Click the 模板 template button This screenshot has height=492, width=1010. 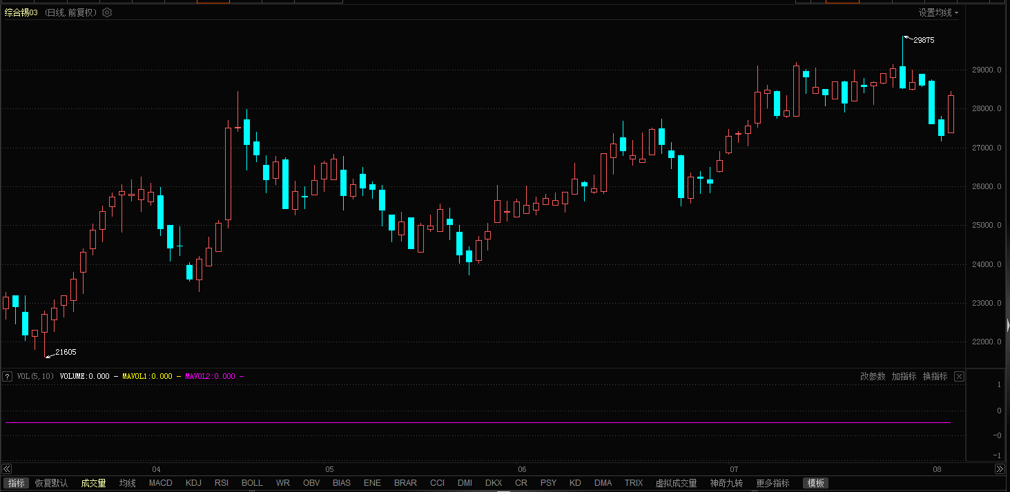815,483
